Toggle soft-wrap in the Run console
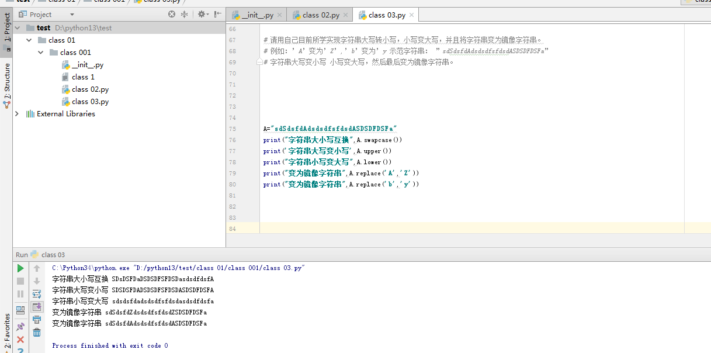This screenshot has height=353, width=711. (37, 294)
